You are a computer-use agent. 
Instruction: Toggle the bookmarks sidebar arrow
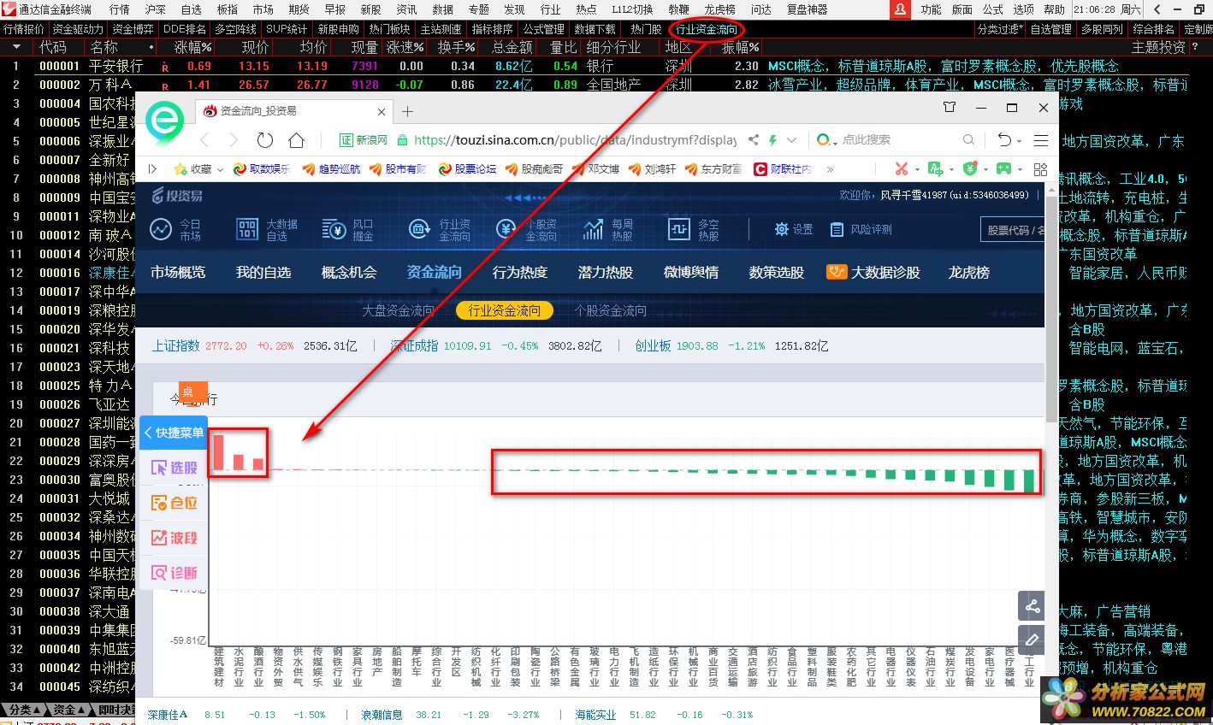153,169
